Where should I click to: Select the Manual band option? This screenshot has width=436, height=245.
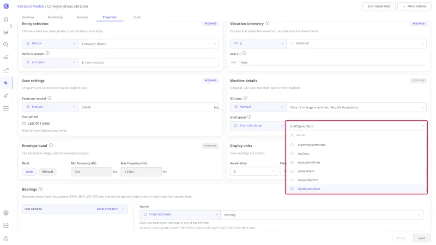[47, 171]
